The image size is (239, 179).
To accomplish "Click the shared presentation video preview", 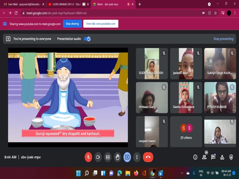I will pyautogui.click(x=68, y=98).
